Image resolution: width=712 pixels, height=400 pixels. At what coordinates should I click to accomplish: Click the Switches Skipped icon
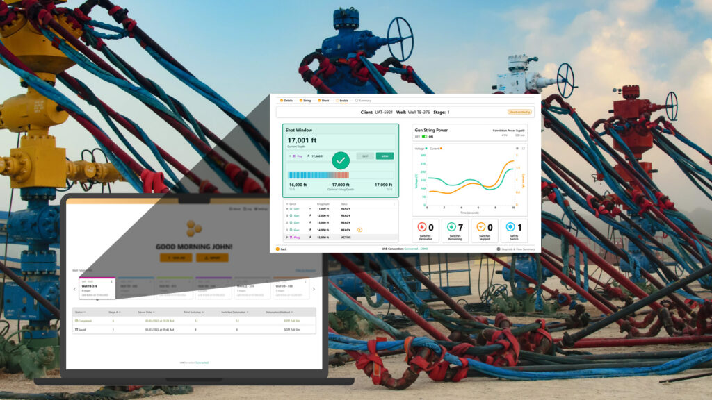tap(481, 227)
